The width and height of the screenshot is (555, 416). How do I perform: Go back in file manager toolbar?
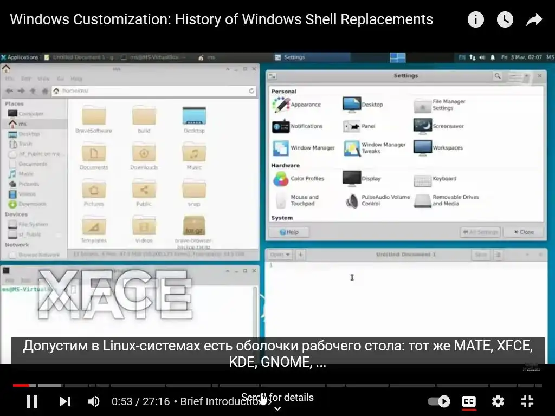(x=9, y=91)
